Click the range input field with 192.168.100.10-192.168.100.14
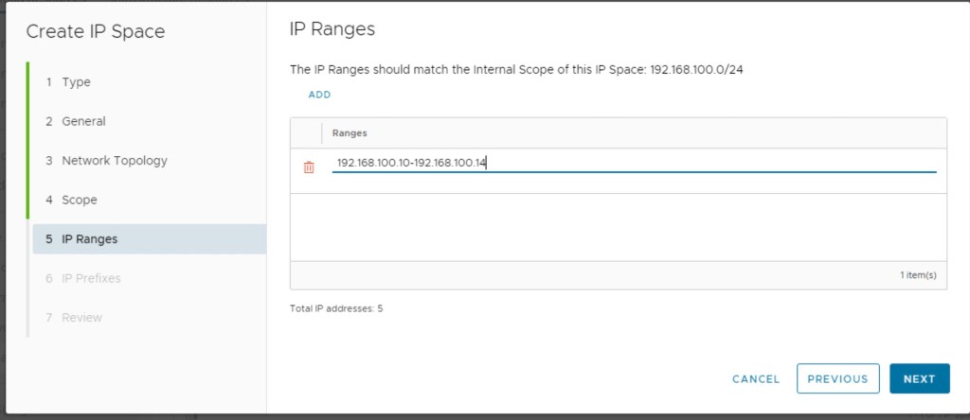 pos(633,164)
